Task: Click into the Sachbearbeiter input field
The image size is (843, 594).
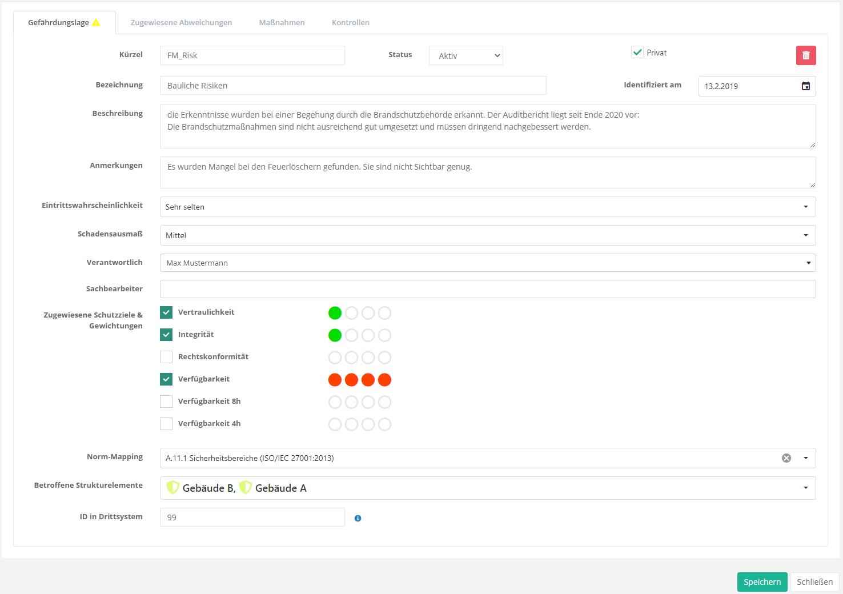Action: [487, 289]
